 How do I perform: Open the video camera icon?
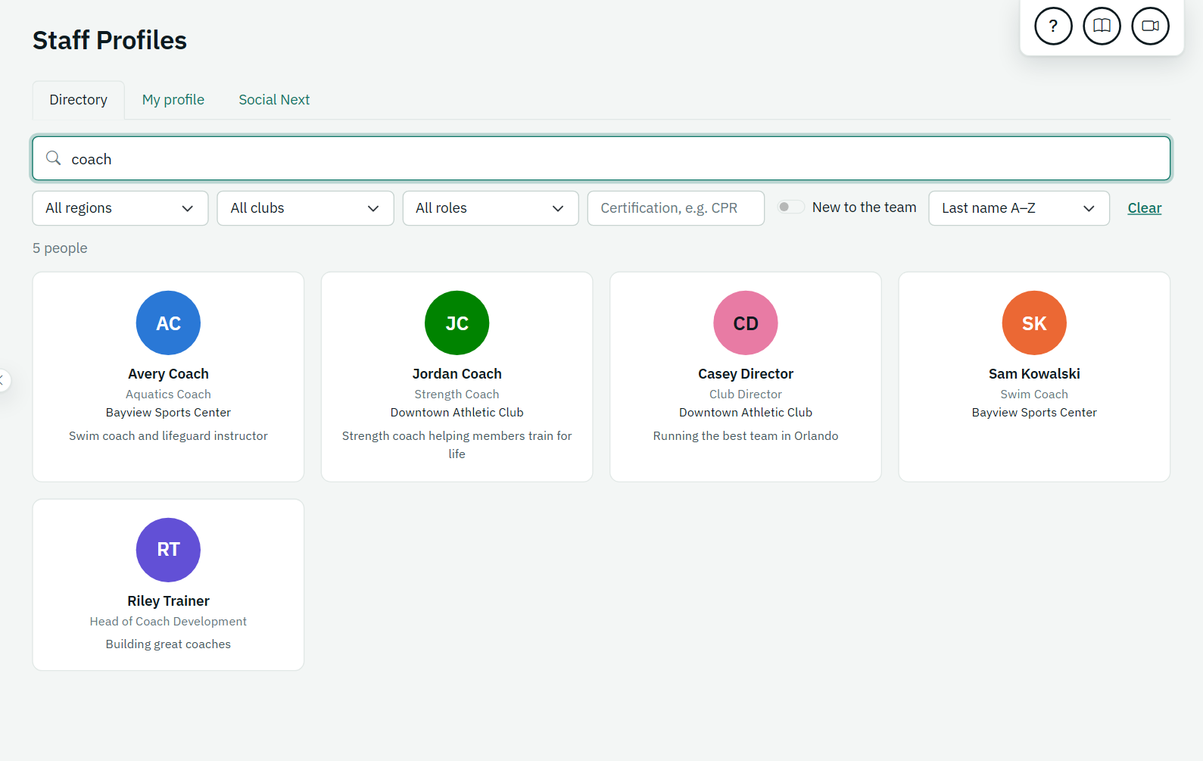(1150, 26)
